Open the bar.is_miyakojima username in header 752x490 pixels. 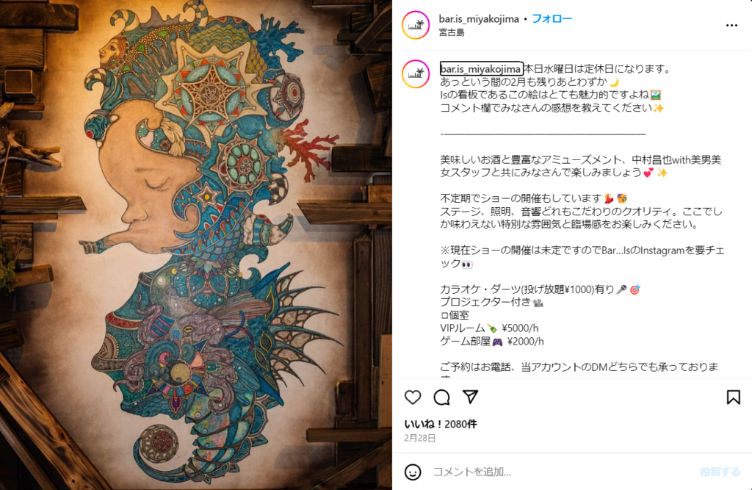479,19
